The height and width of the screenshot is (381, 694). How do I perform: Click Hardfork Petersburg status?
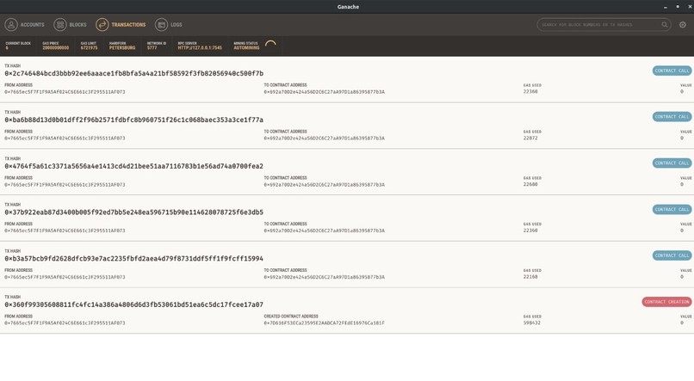tap(122, 48)
